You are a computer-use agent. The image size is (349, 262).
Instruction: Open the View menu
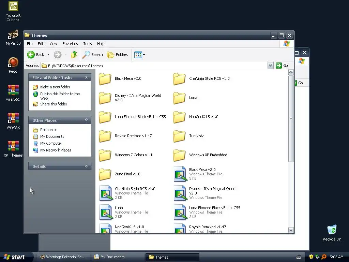click(x=53, y=44)
